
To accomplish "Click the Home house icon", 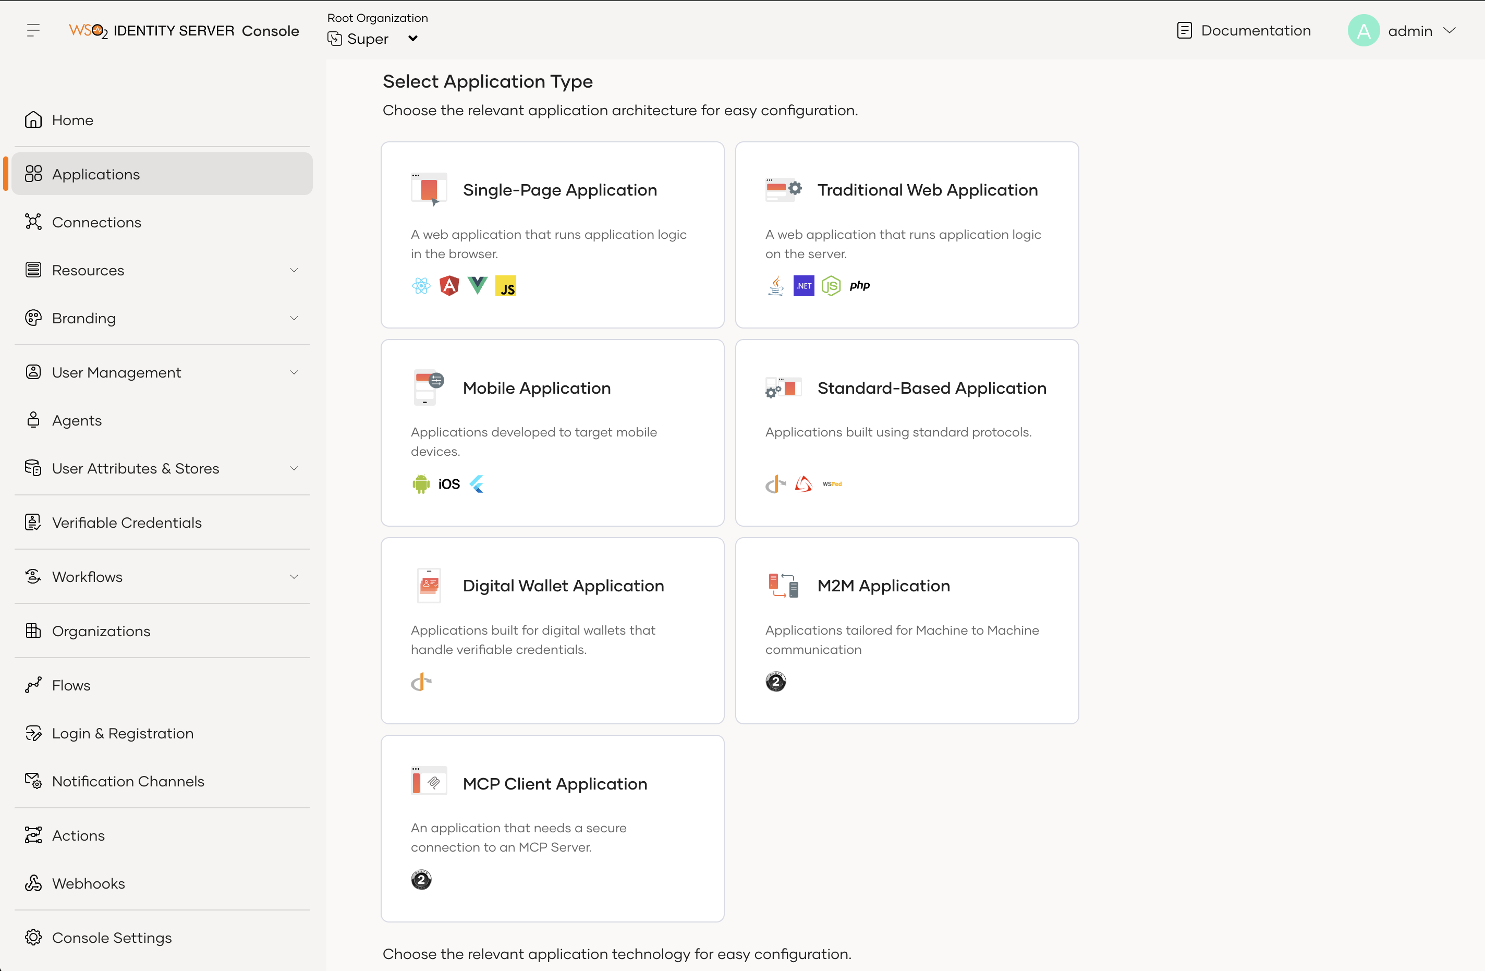I will coord(33,120).
